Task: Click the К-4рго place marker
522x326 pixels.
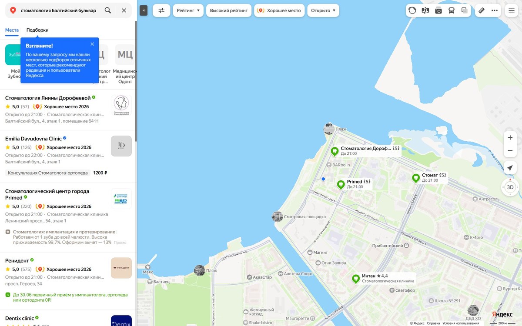Action: [466, 237]
